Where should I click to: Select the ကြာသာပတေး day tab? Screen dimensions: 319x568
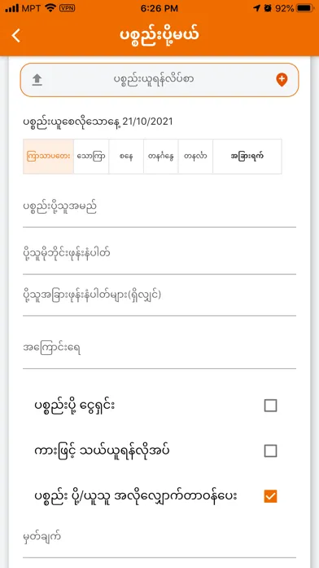pos(48,157)
